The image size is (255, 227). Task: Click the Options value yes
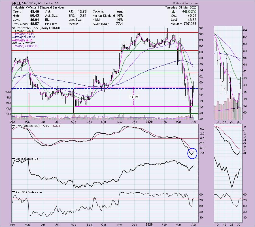click(120, 12)
